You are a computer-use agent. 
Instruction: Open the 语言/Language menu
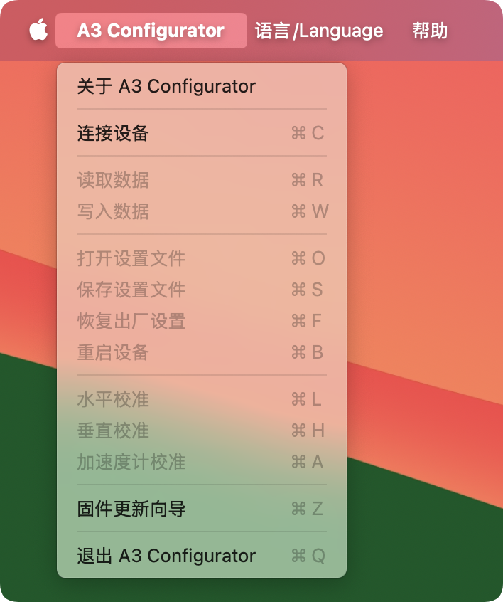(x=319, y=31)
